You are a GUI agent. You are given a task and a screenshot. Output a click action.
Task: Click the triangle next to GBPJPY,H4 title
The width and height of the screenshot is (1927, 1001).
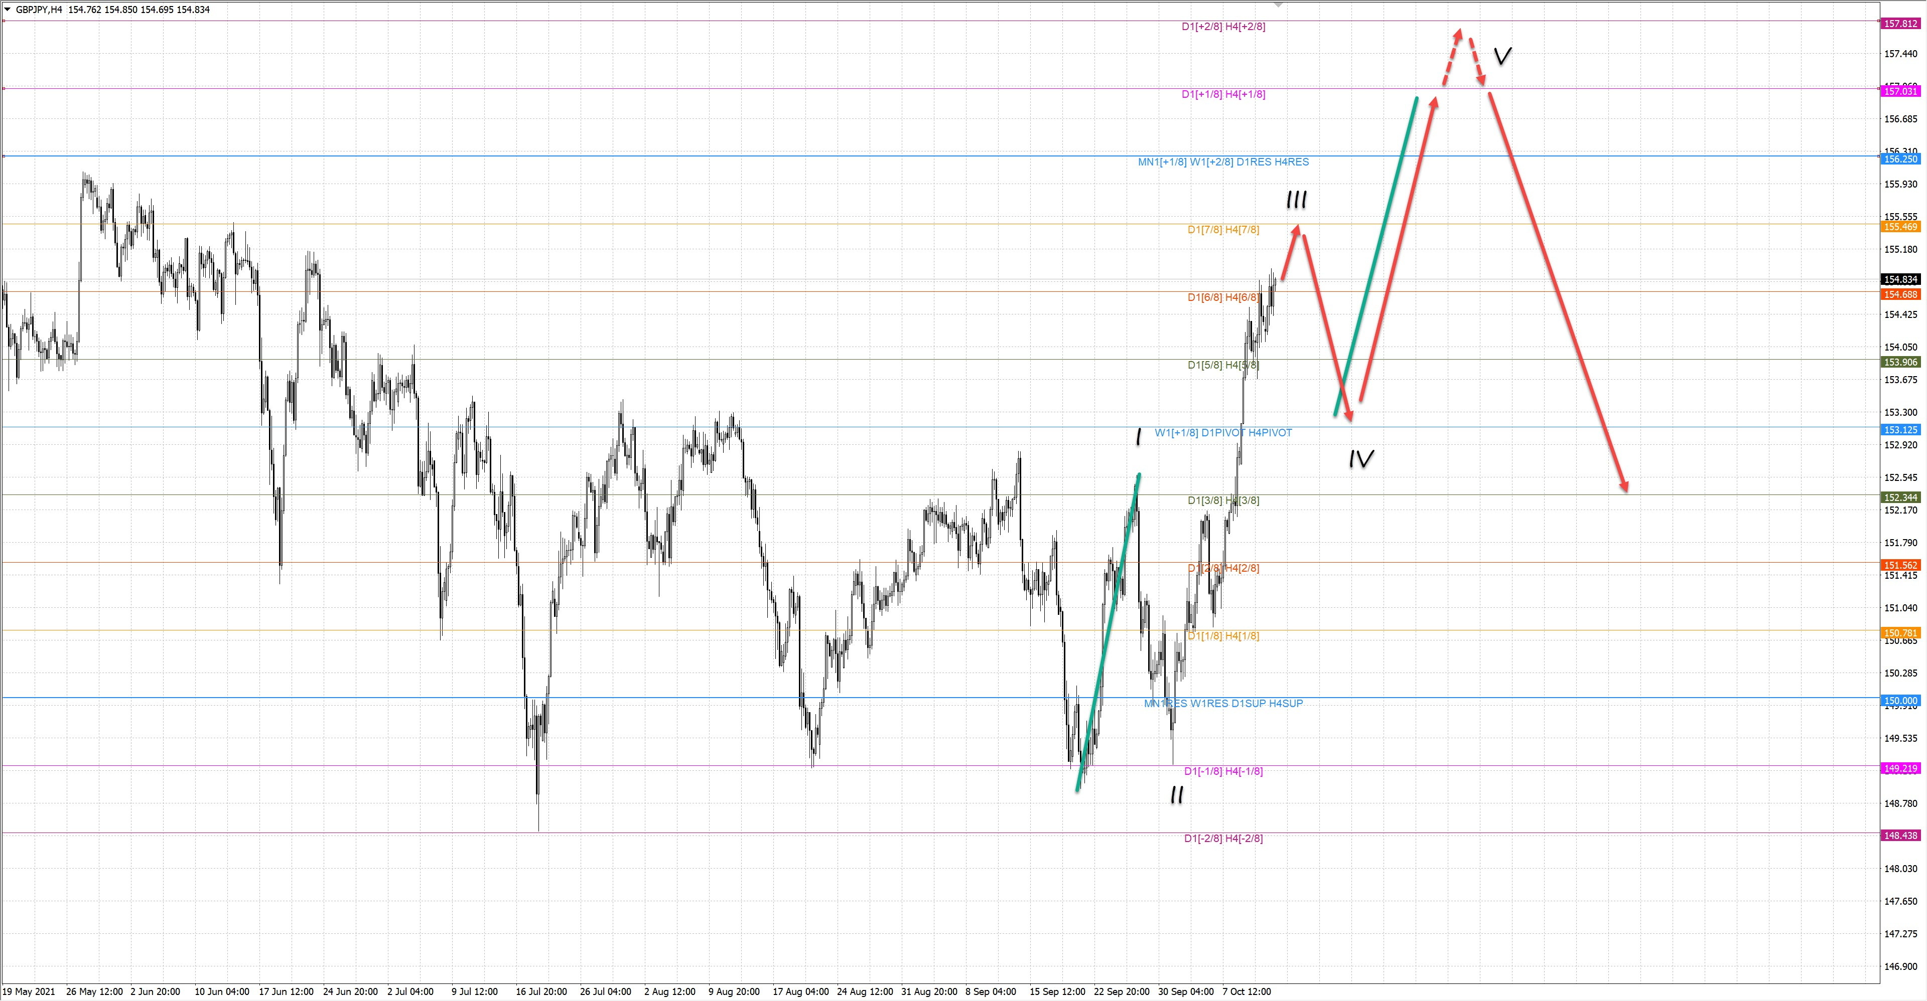coord(8,10)
